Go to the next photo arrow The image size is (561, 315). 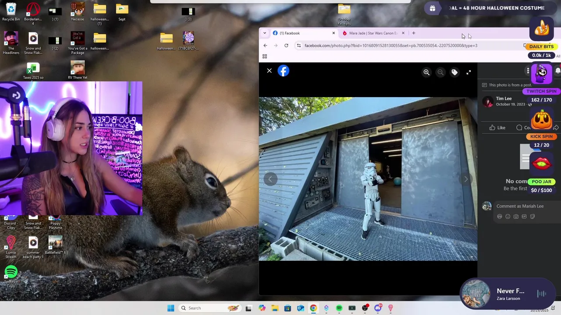466,179
